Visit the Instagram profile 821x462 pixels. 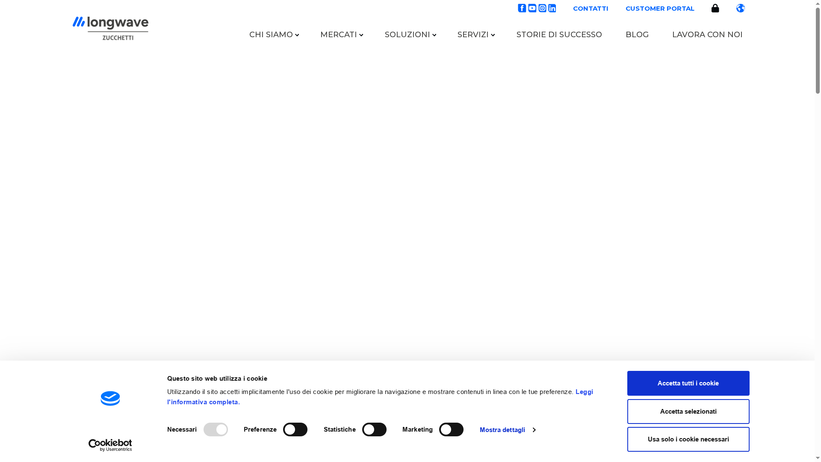pyautogui.click(x=542, y=8)
